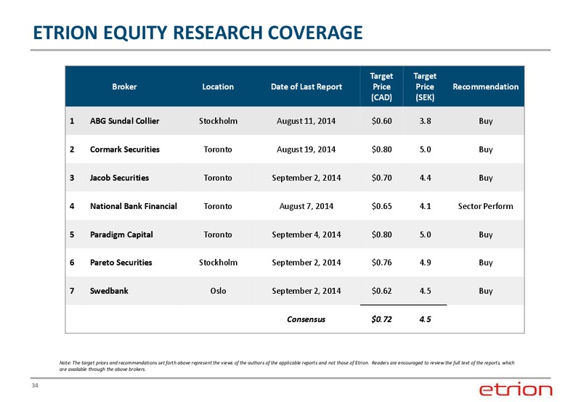The image size is (581, 402).
Task: Click Toronto location in Jacob Securities row
Action: pyautogui.click(x=218, y=178)
